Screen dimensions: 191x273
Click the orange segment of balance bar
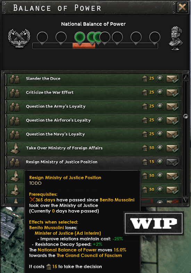84,46
